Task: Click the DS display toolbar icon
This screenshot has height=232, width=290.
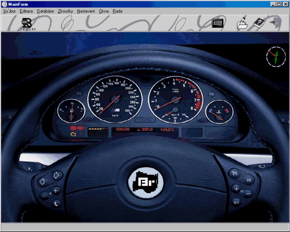Action: click(x=217, y=23)
